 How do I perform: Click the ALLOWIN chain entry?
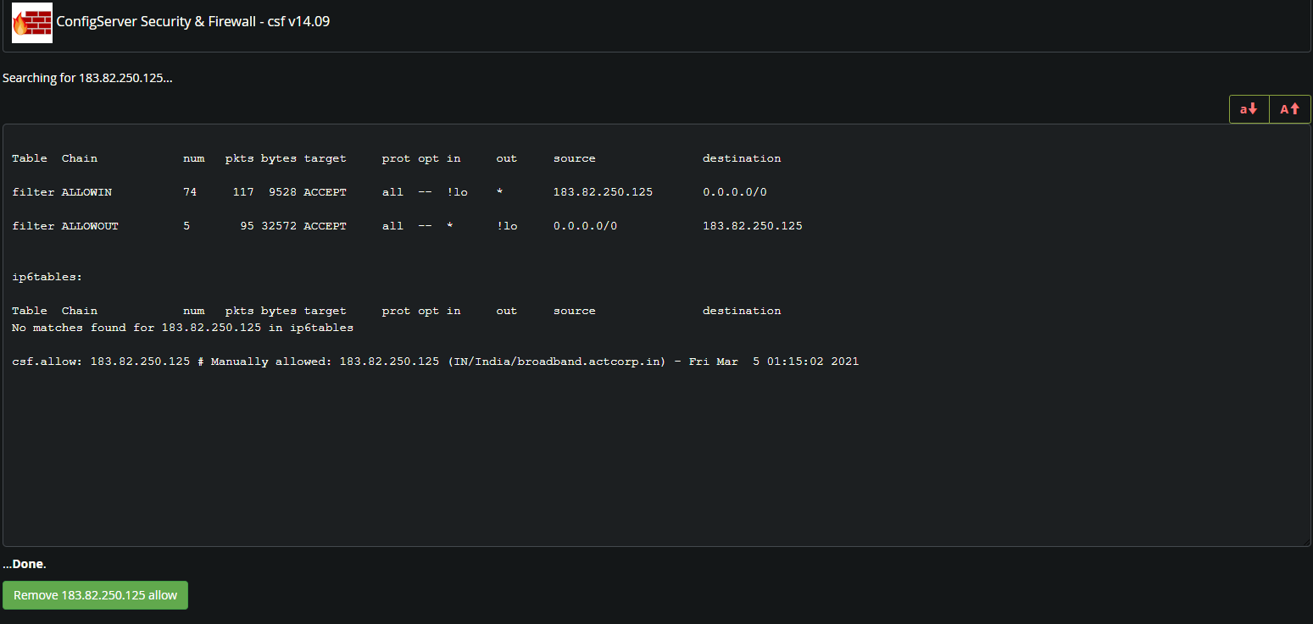coord(86,192)
